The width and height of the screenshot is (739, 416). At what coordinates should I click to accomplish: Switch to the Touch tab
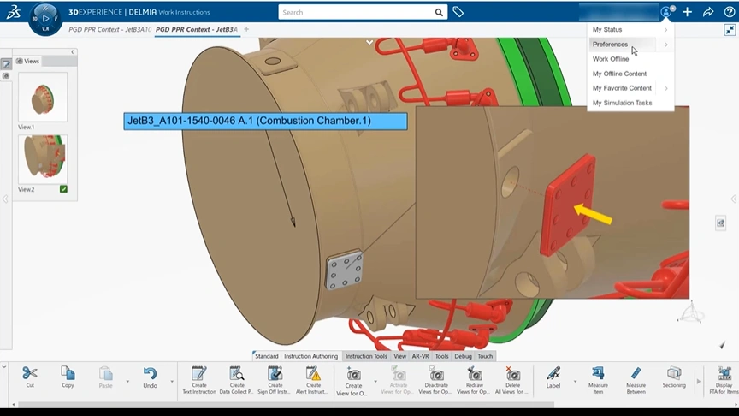coord(485,356)
